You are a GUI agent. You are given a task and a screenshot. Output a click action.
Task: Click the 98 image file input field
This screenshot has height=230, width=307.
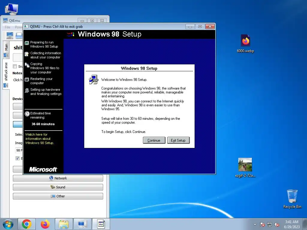[x=19, y=150]
